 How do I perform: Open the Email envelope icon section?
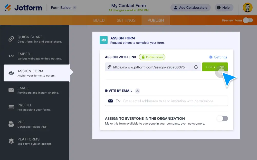coord(11,90)
